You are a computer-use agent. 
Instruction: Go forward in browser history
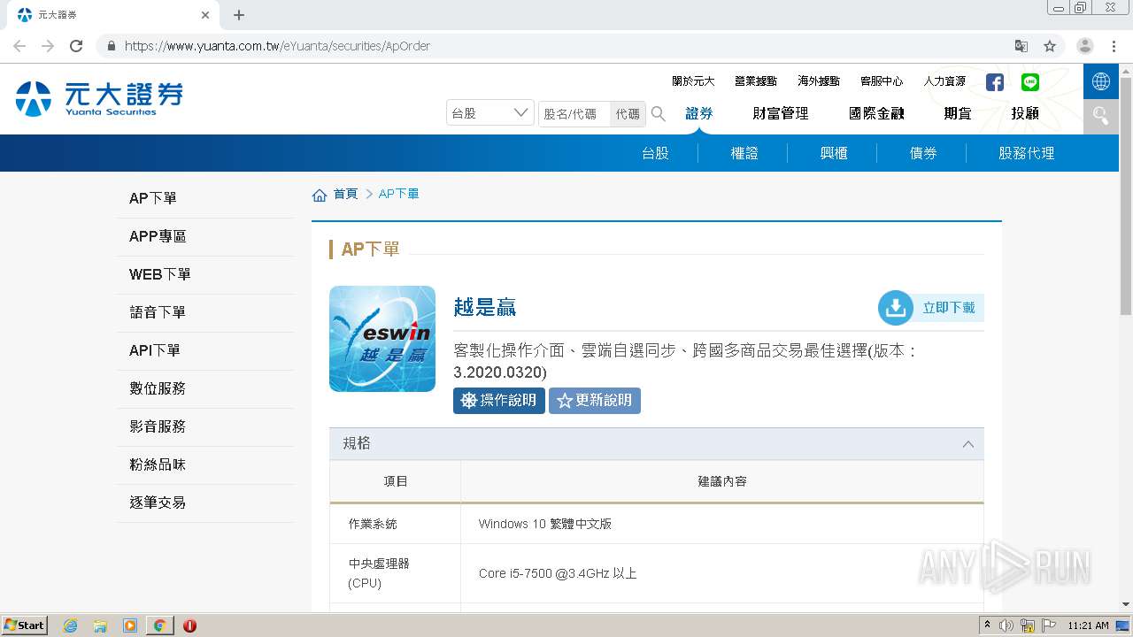pyautogui.click(x=48, y=46)
